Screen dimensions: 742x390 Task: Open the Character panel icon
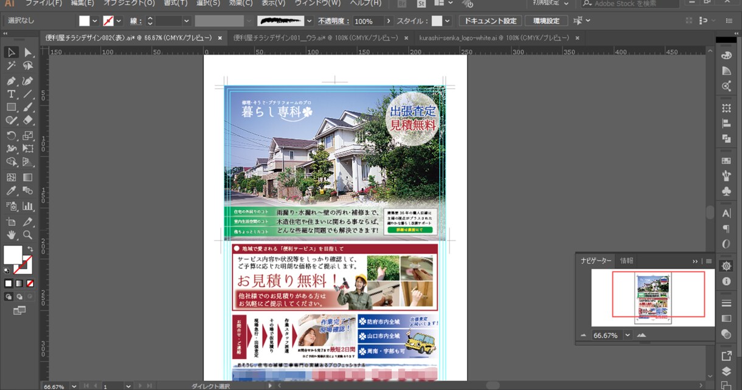726,214
